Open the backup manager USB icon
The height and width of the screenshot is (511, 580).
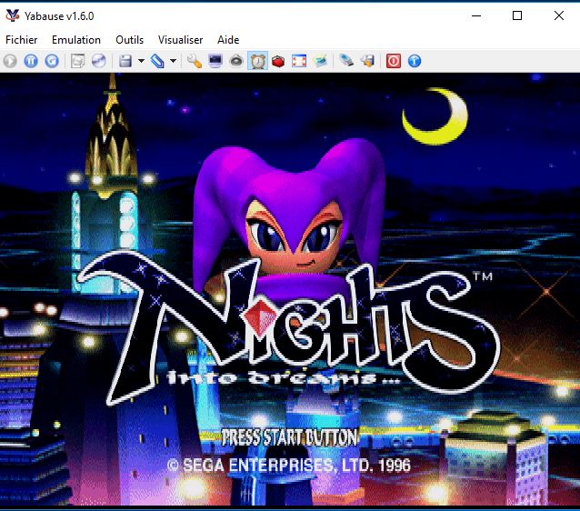tap(346, 61)
